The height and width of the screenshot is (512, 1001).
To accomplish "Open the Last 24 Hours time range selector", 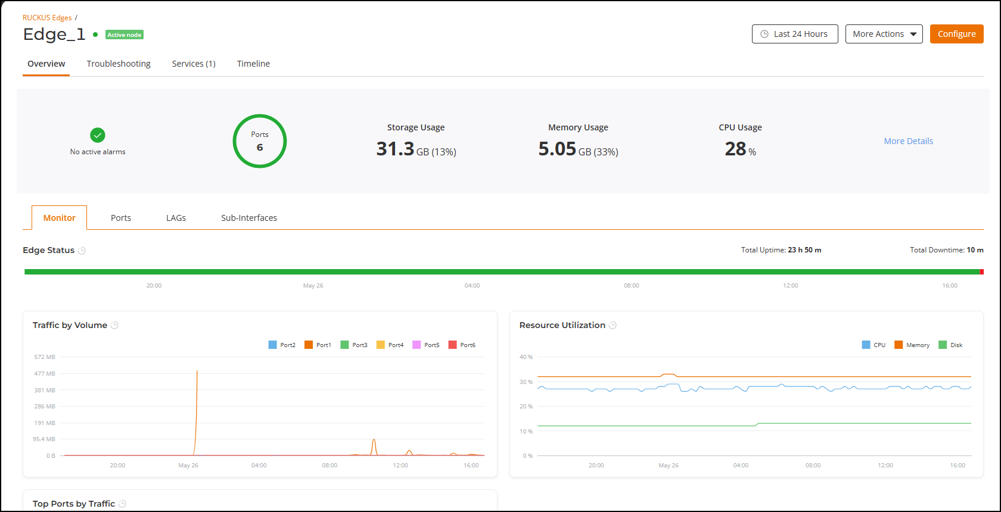I will pos(795,34).
